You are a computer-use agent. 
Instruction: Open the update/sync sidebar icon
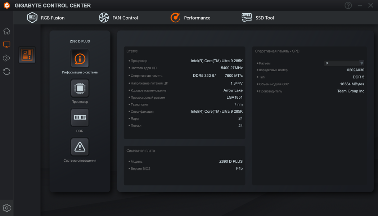point(7,72)
